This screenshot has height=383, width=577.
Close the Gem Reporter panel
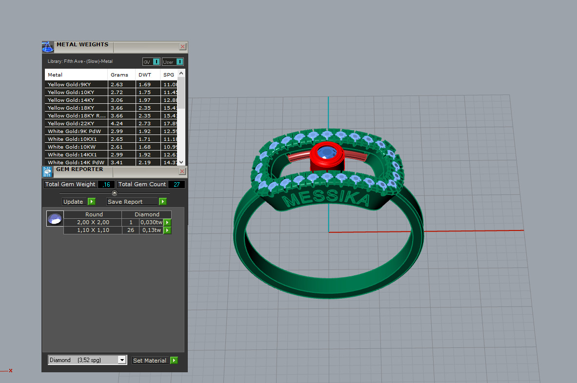pos(182,172)
